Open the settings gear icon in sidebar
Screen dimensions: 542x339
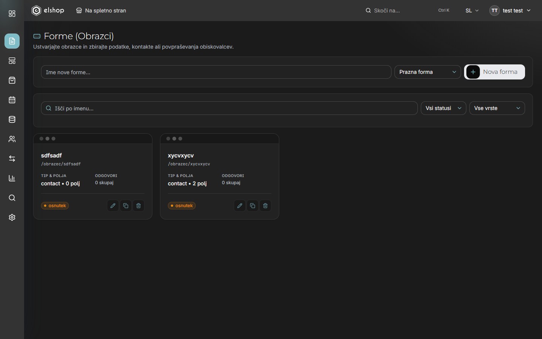12,217
